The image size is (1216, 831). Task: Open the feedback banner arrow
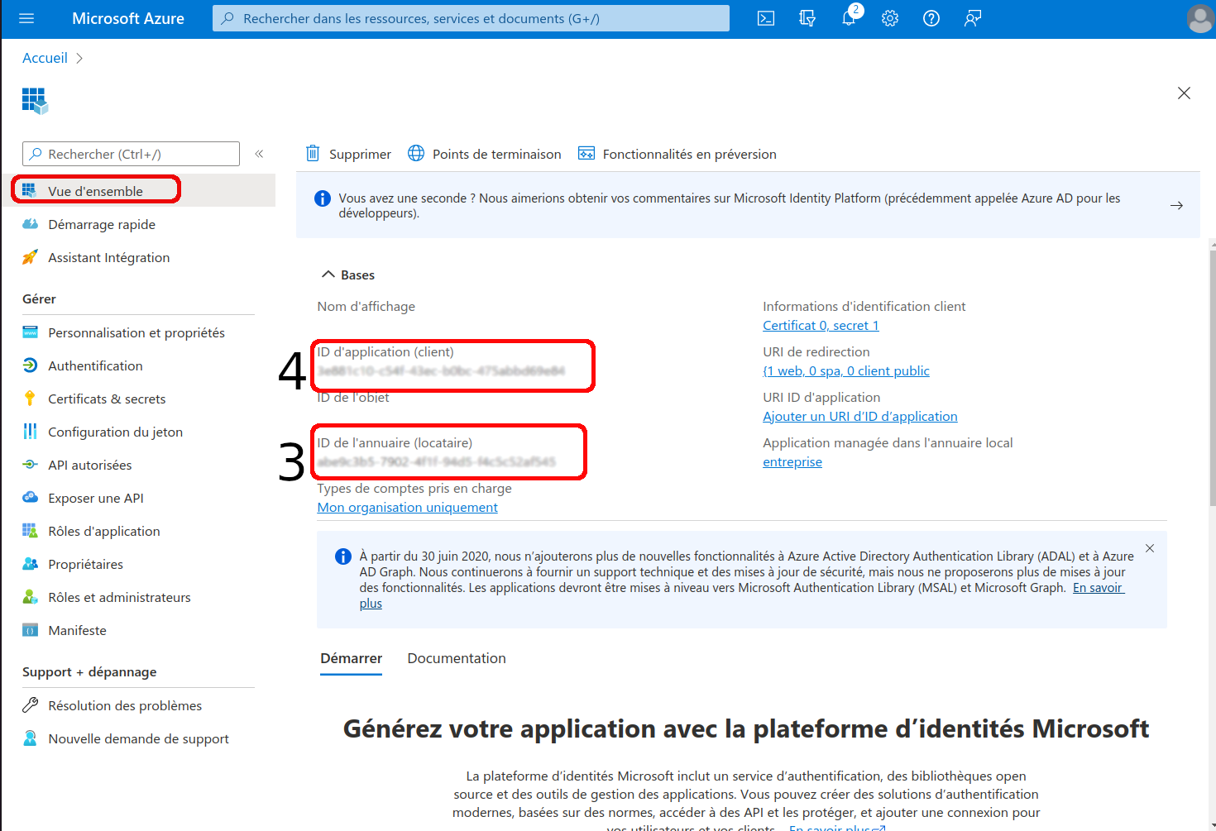[x=1176, y=205]
